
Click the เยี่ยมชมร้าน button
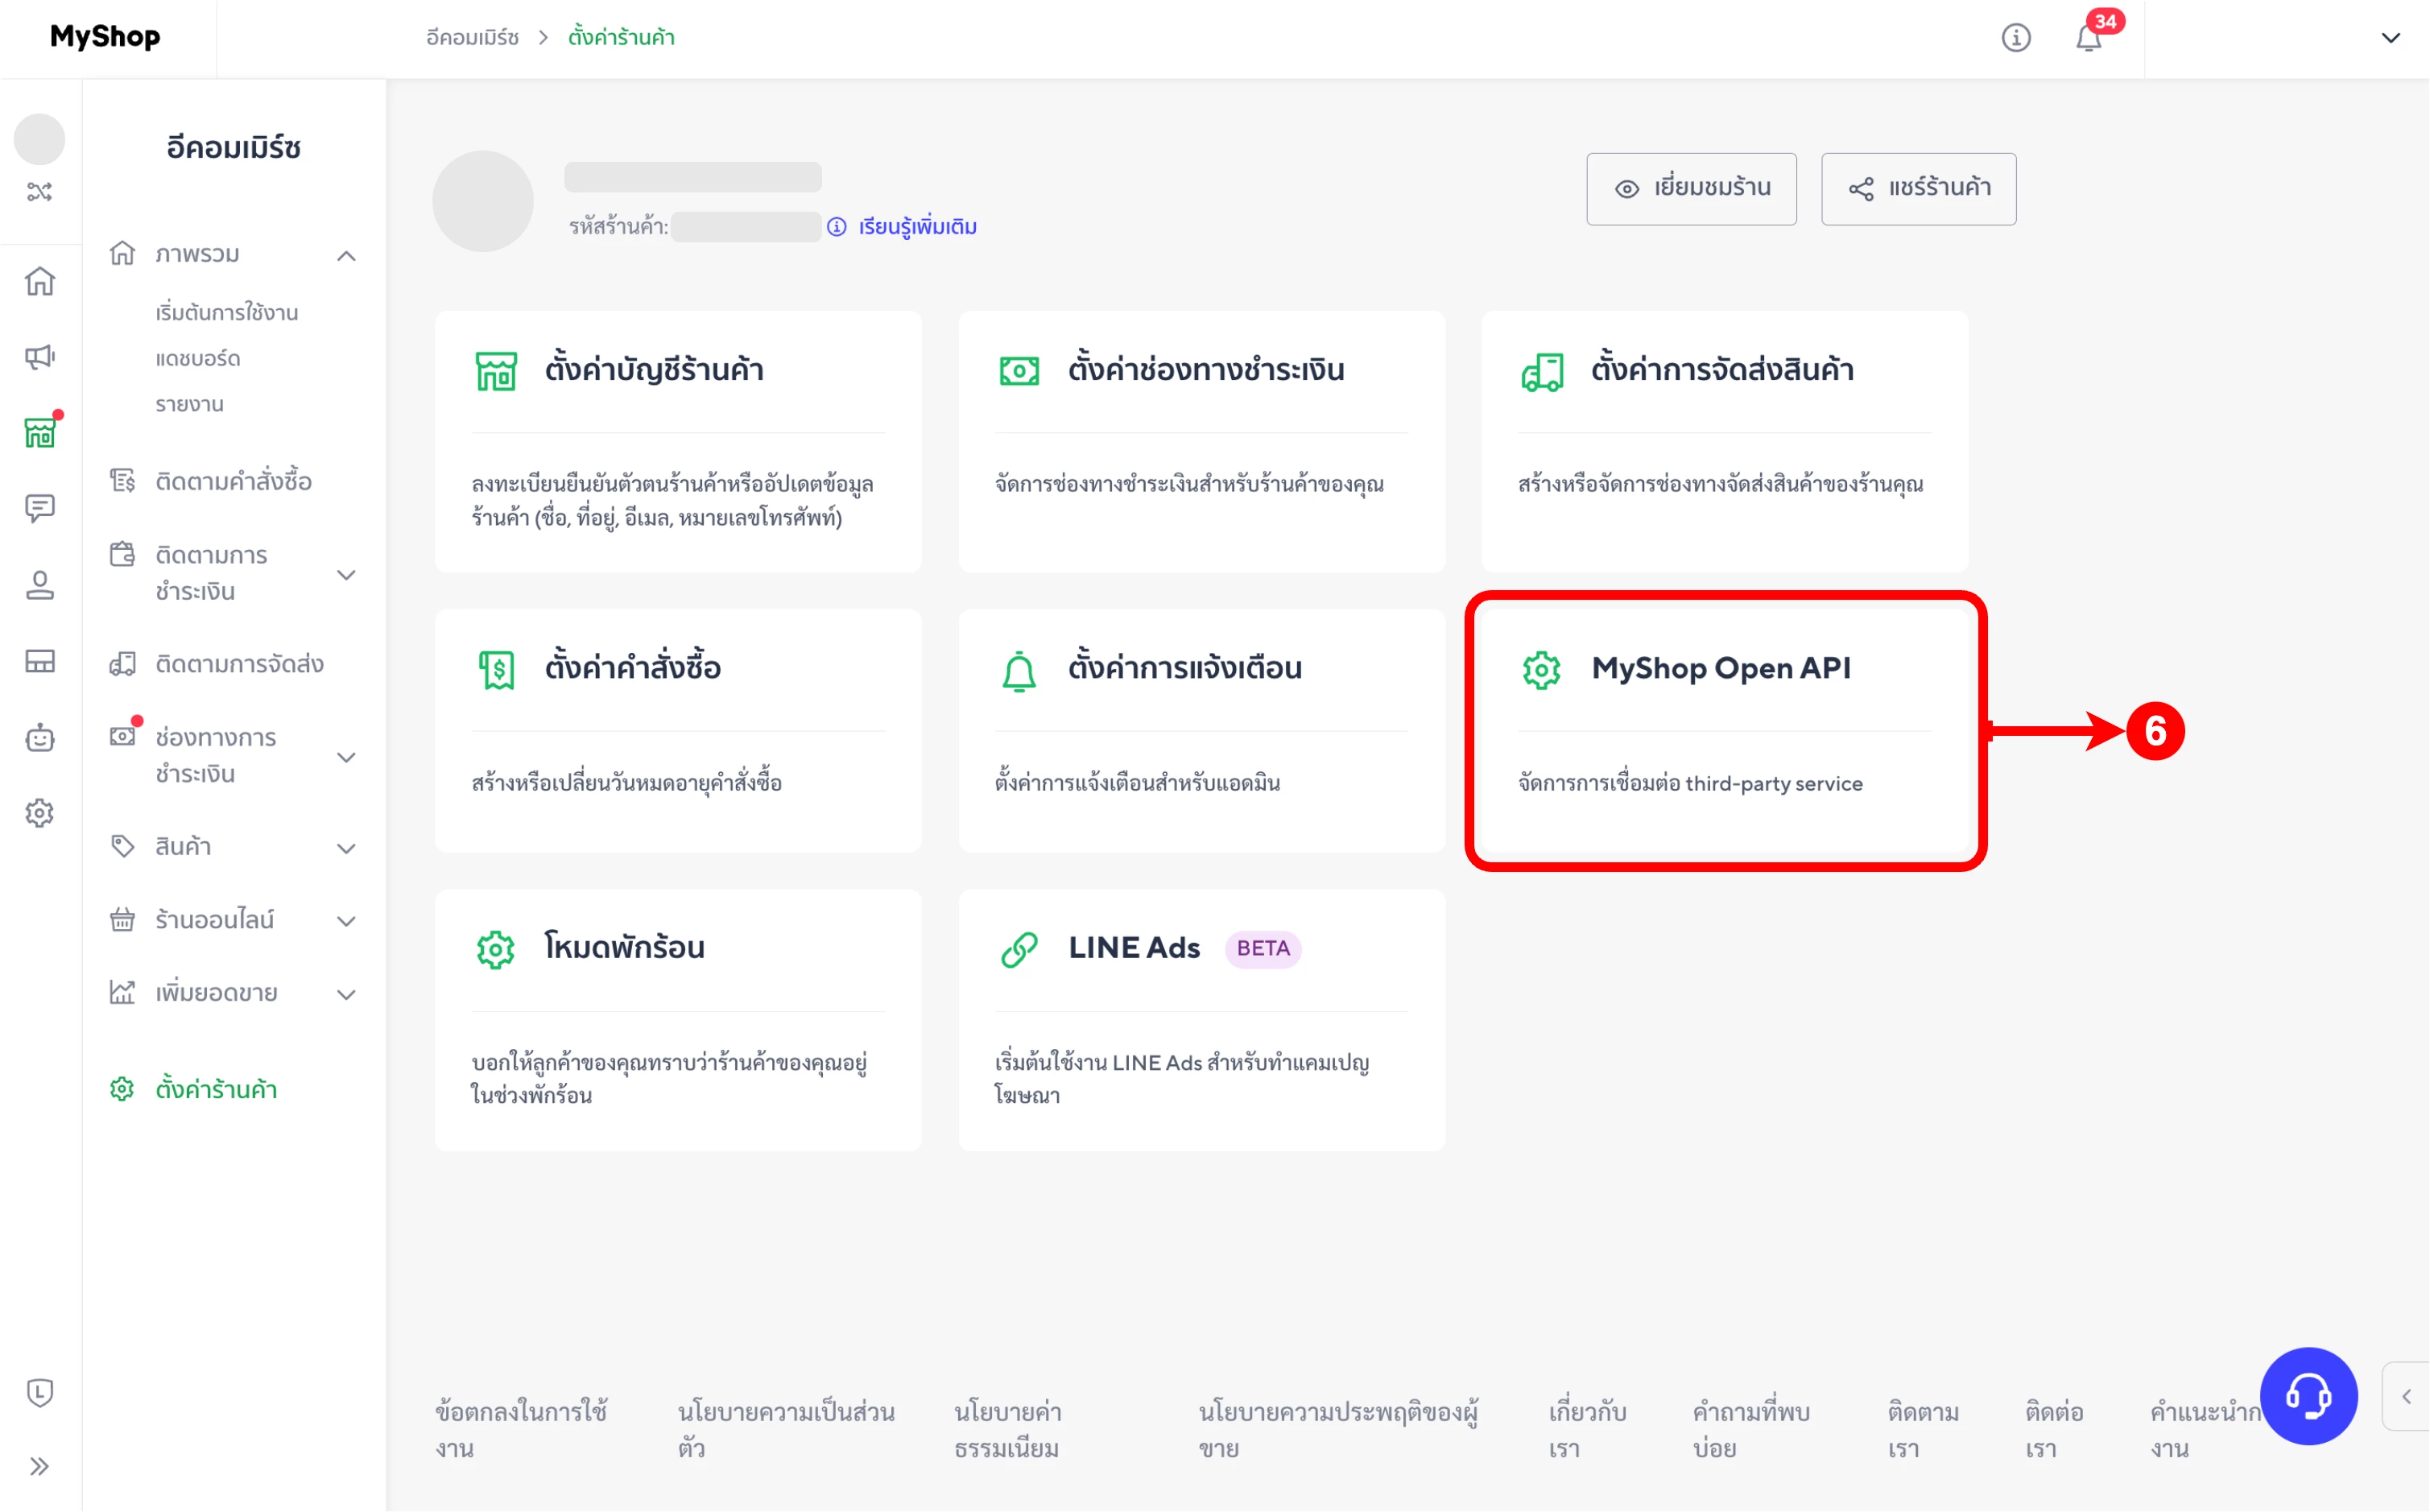(1691, 189)
